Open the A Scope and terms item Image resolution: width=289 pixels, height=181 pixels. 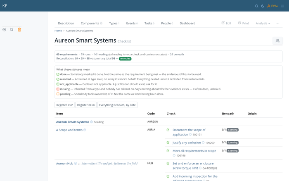[x=69, y=130]
